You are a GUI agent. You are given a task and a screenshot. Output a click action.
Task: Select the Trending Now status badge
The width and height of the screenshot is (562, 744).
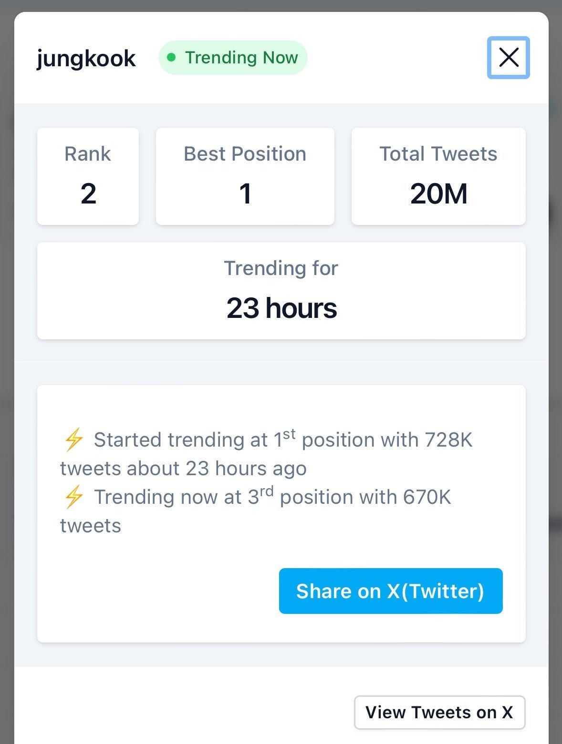click(233, 58)
